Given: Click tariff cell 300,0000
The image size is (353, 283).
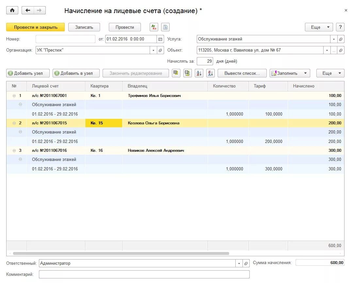Looking at the screenshot, I should tap(268, 169).
